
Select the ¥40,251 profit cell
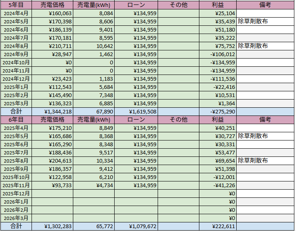[217, 128]
